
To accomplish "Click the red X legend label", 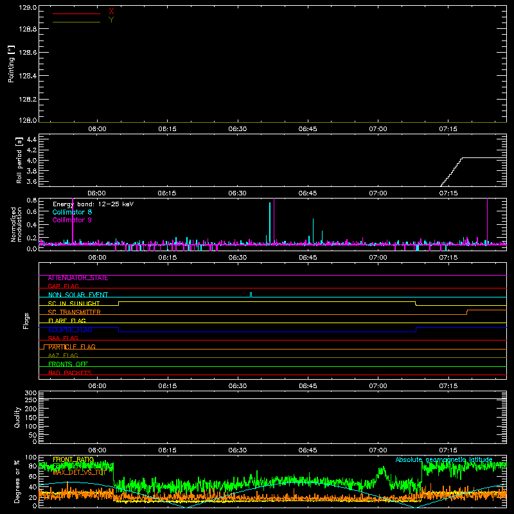I will point(111,12).
